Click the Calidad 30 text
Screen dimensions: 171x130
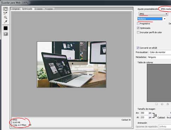[126, 120]
